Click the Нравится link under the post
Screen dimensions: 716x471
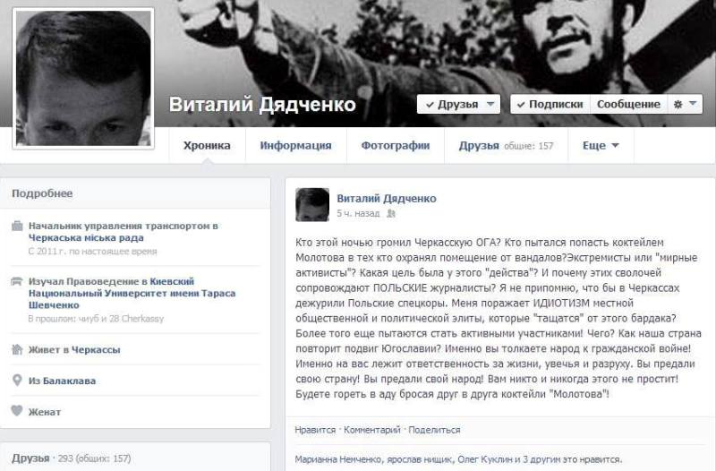click(315, 430)
